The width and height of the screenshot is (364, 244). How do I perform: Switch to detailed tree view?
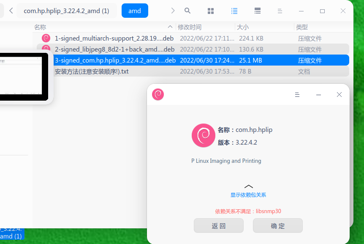pyautogui.click(x=258, y=11)
